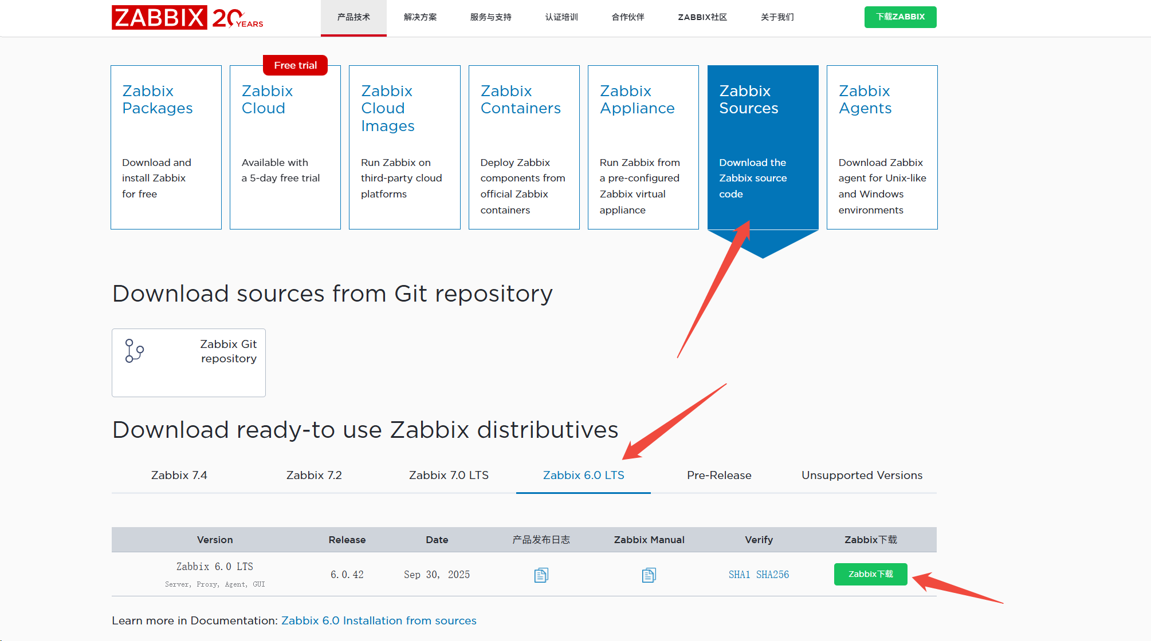
Task: Switch to the Zabbix 7.4 tab
Action: [x=179, y=475]
